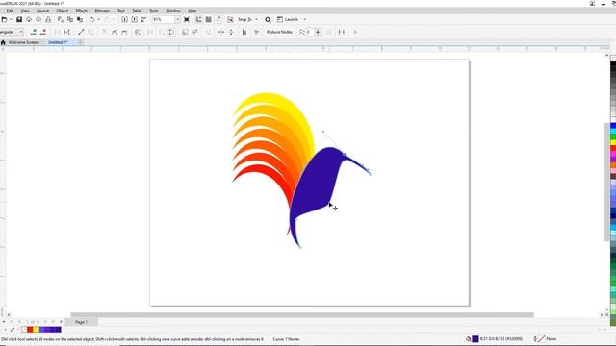Click the yellow swatch in document palette
Screen dimensions: 616x346
[x=36, y=329]
